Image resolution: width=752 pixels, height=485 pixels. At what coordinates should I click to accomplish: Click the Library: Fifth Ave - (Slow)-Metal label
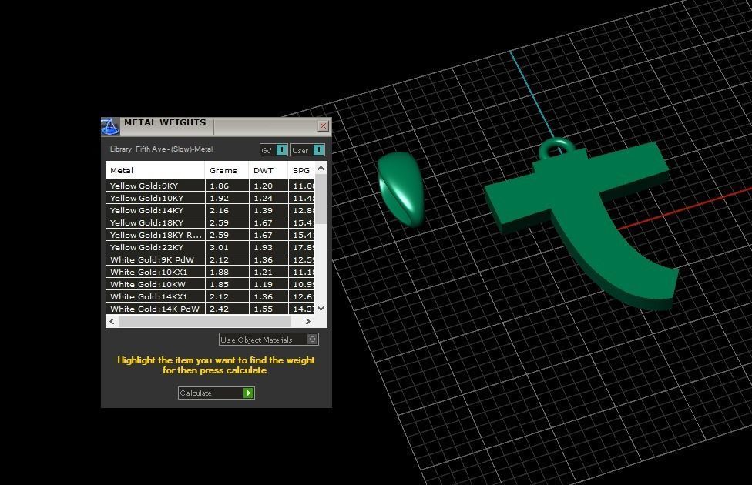pyautogui.click(x=161, y=149)
